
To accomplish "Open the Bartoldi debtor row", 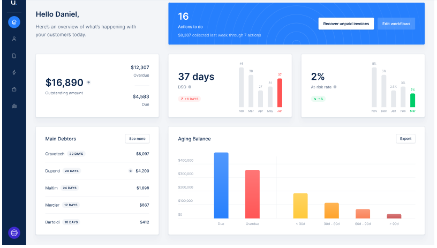I will (97, 222).
